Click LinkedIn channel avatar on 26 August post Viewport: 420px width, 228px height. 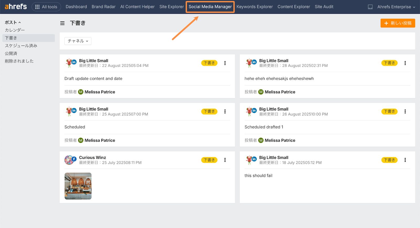click(x=251, y=111)
